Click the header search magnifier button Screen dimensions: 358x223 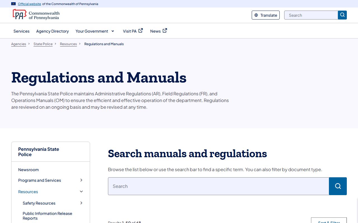(x=342, y=15)
